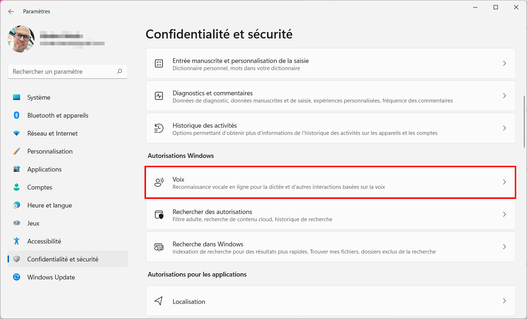Click the search magnifier icon
The width and height of the screenshot is (527, 319).
(120, 71)
